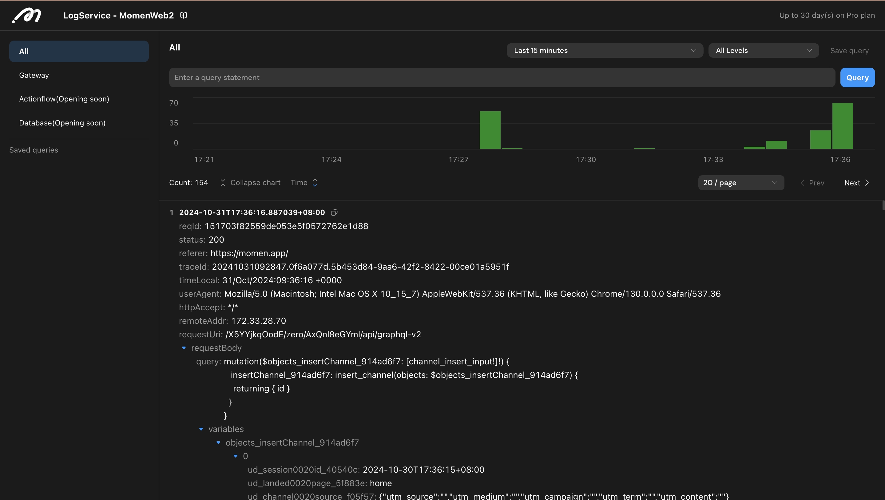Open the documentation book icon beside MomenWeb2
The width and height of the screenshot is (885, 500).
tap(184, 15)
